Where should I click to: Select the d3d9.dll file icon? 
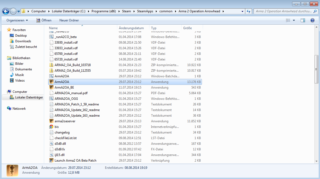[51, 143]
